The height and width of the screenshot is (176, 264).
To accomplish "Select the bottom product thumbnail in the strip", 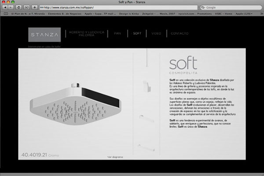I will point(146,147).
